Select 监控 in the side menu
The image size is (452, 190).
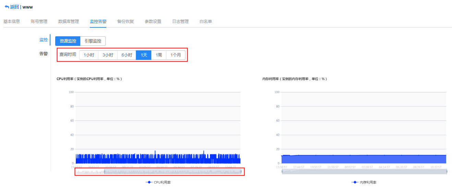pyautogui.click(x=44, y=40)
